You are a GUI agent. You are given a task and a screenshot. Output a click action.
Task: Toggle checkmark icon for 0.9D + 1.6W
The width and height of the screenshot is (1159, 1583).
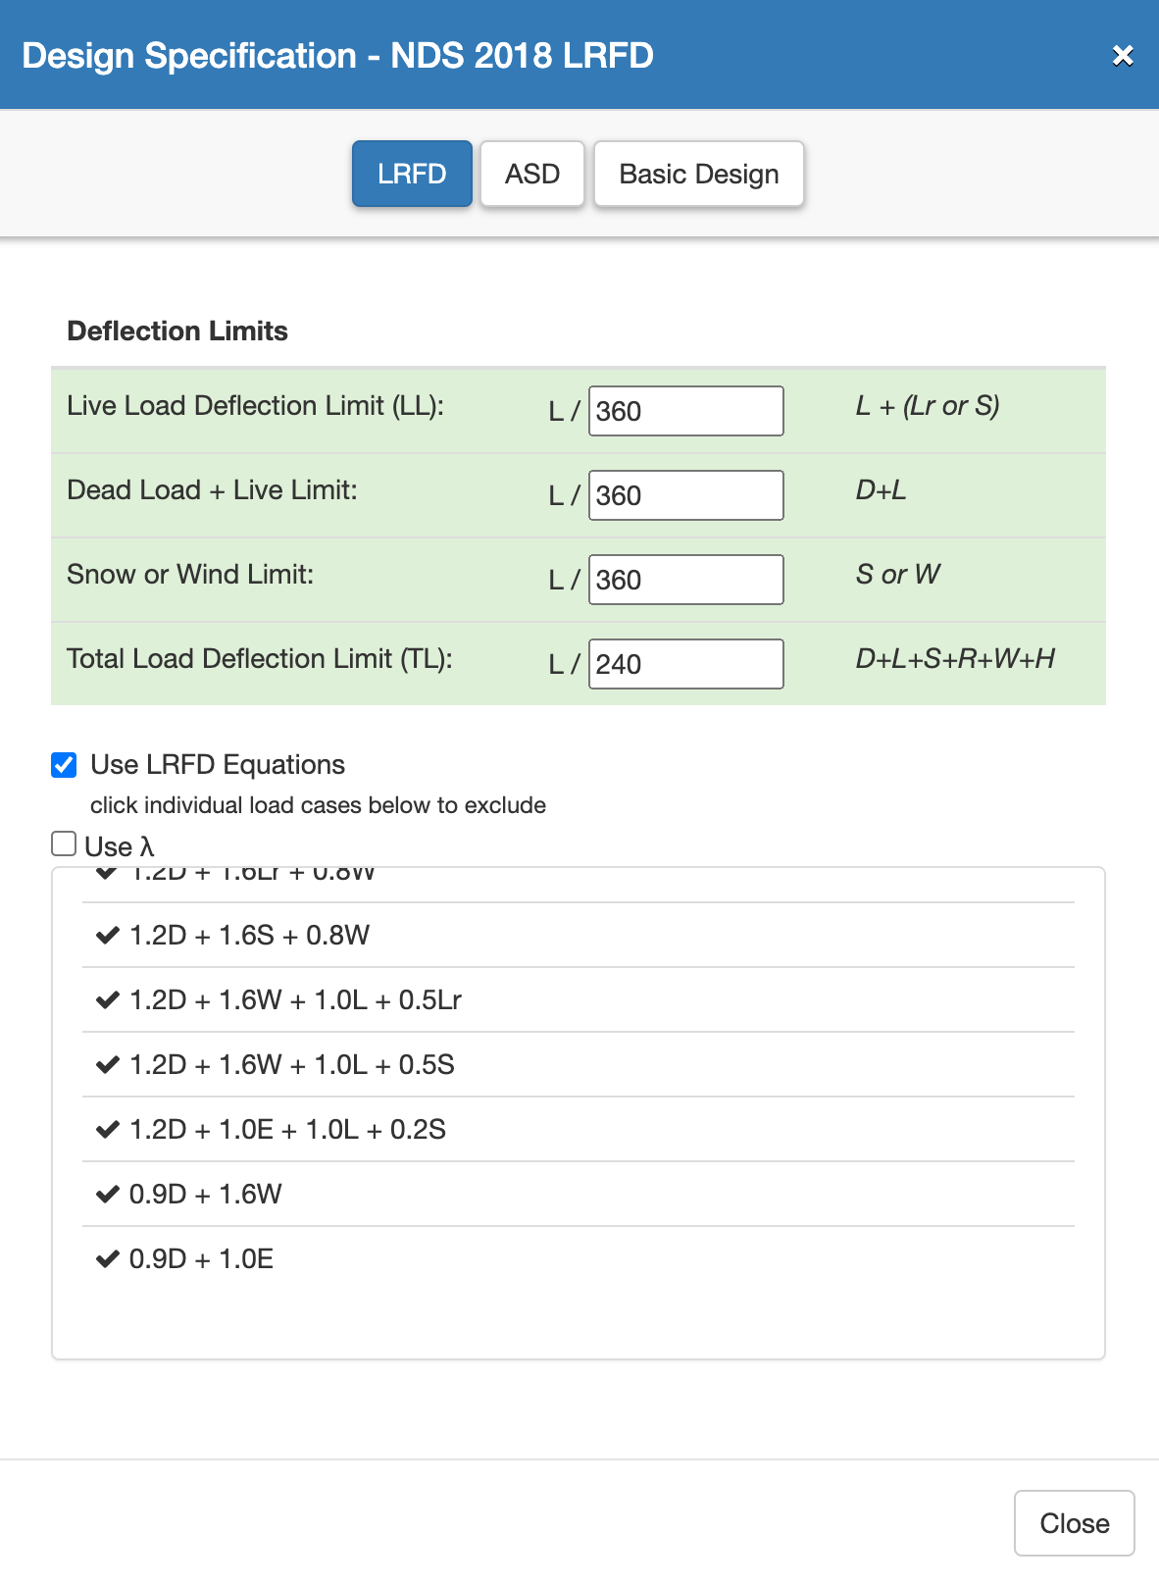coord(107,1195)
